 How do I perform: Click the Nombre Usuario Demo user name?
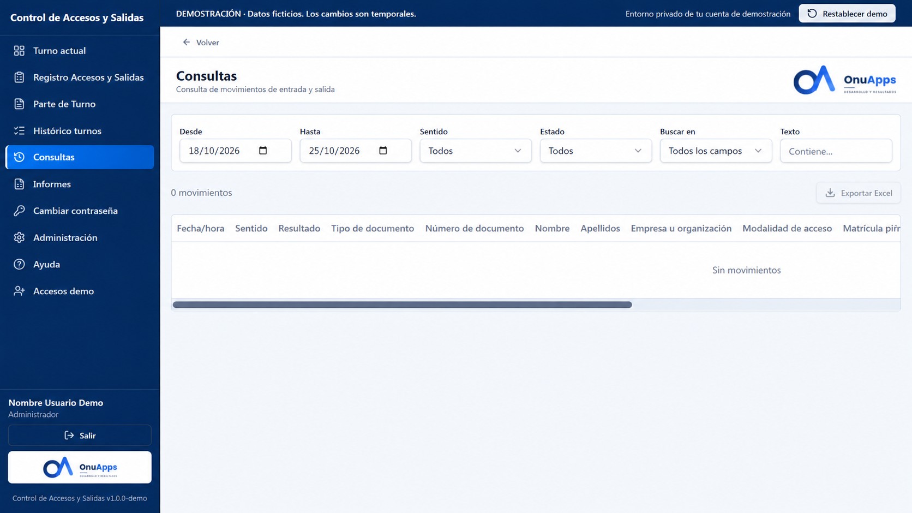[56, 403]
